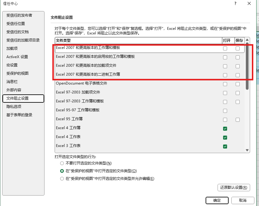Image resolution: width=259 pixels, height=206 pixels.
Task: Check 打开 for Excel 97-2003 加载项文件
Action: click(225, 93)
